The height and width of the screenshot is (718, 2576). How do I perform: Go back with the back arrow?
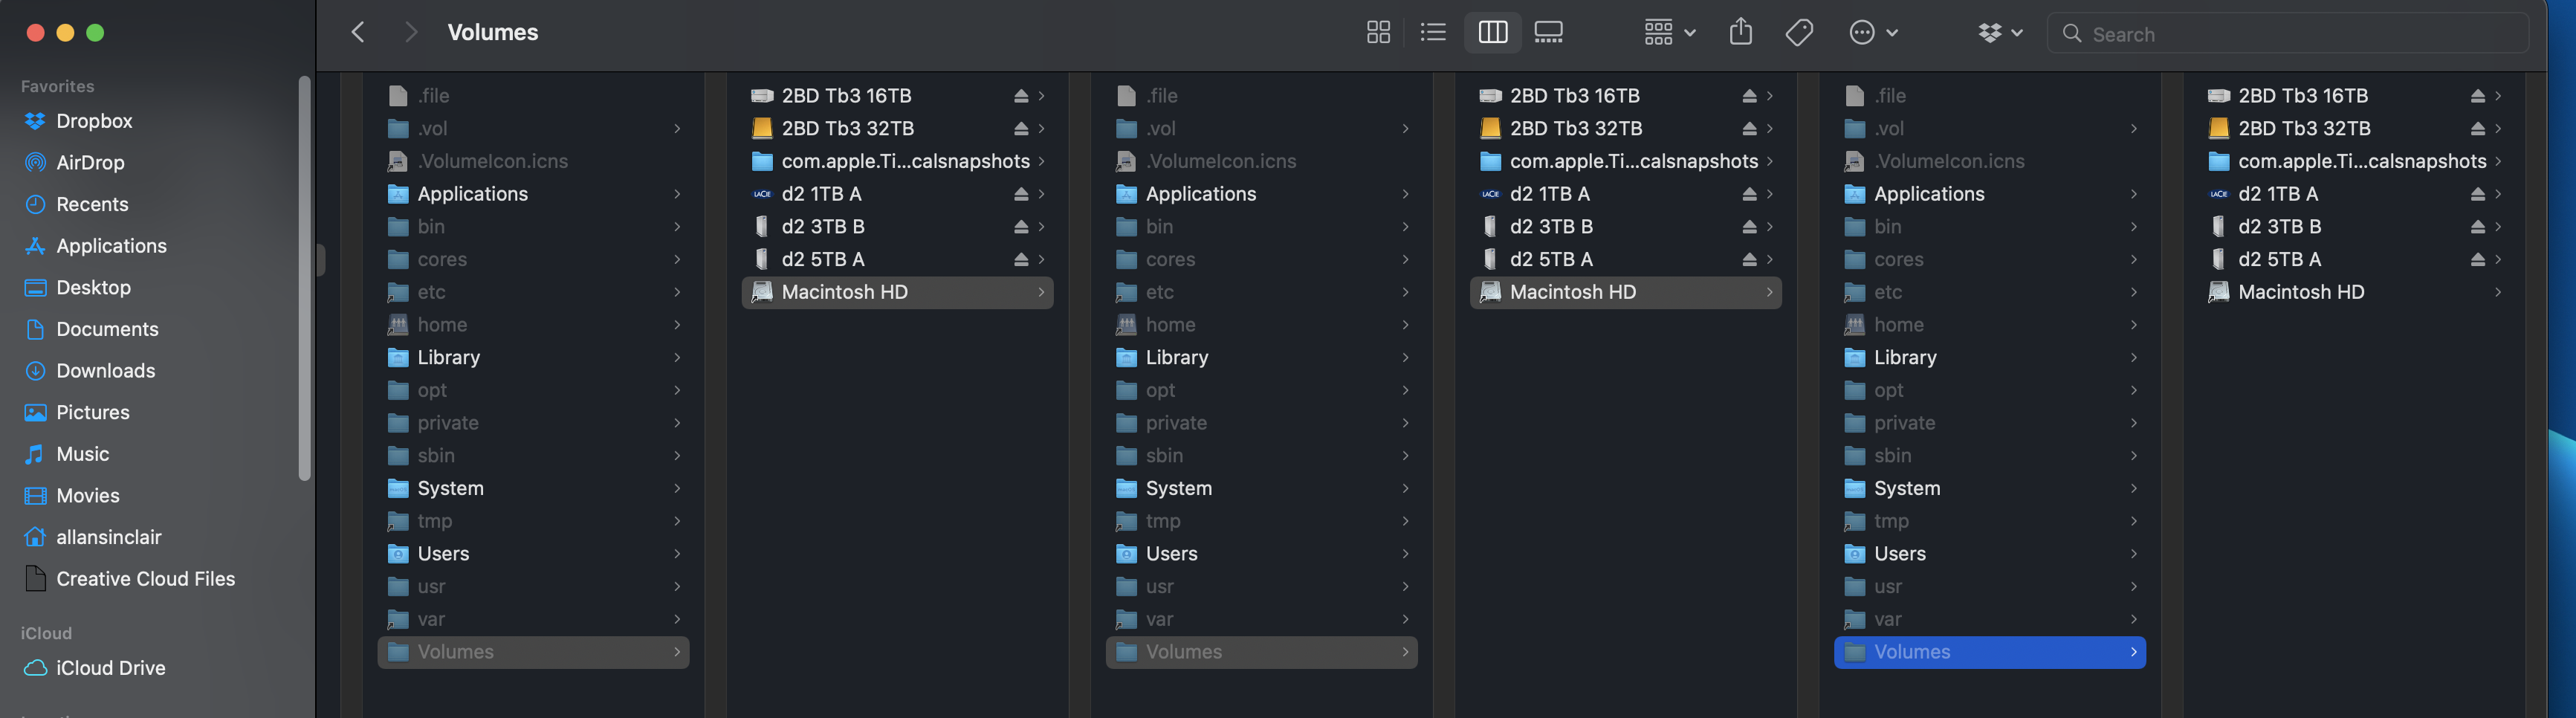pyautogui.click(x=358, y=33)
